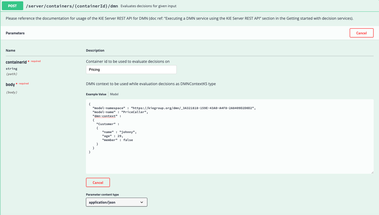The height and width of the screenshot is (215, 379).
Task: Focus the containerId field containing Pricing
Action: 131,69
